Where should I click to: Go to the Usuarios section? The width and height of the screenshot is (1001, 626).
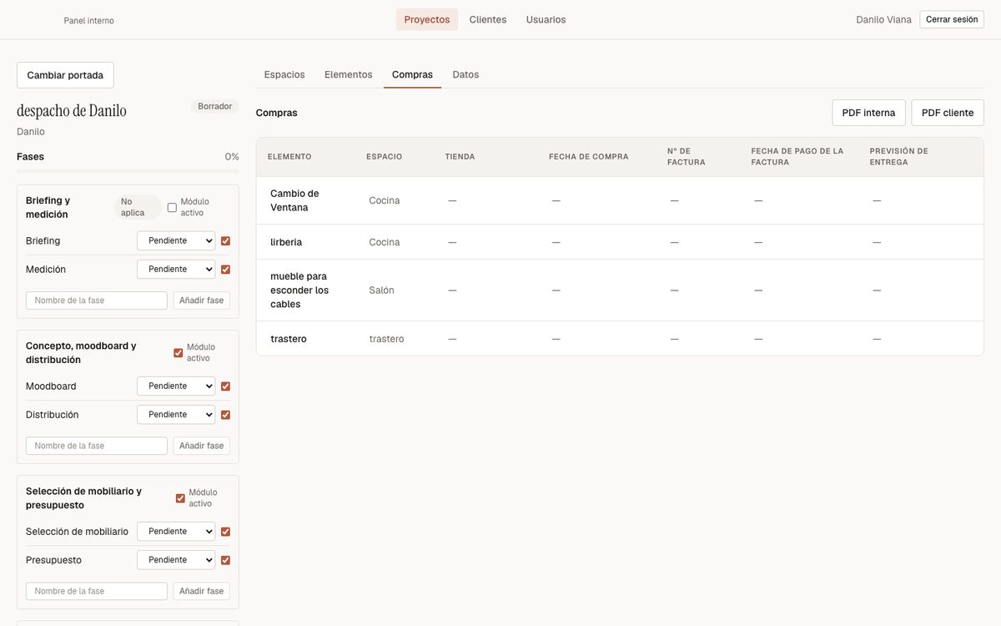pos(546,19)
